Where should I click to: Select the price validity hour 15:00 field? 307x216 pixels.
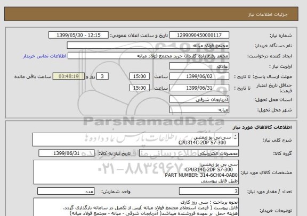tap(140, 88)
